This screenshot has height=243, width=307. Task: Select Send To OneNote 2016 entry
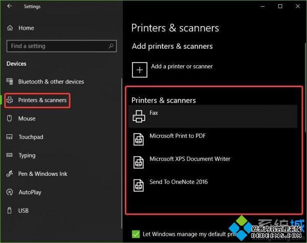213,185
